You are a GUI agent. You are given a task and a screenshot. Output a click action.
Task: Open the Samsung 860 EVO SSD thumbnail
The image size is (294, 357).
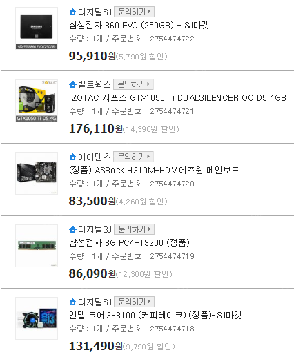[37, 28]
